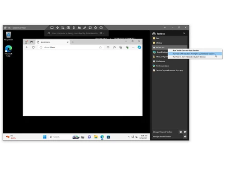Screen dimensions: 226x169
Task: Open a new tab in Edge
Action: 73,42
